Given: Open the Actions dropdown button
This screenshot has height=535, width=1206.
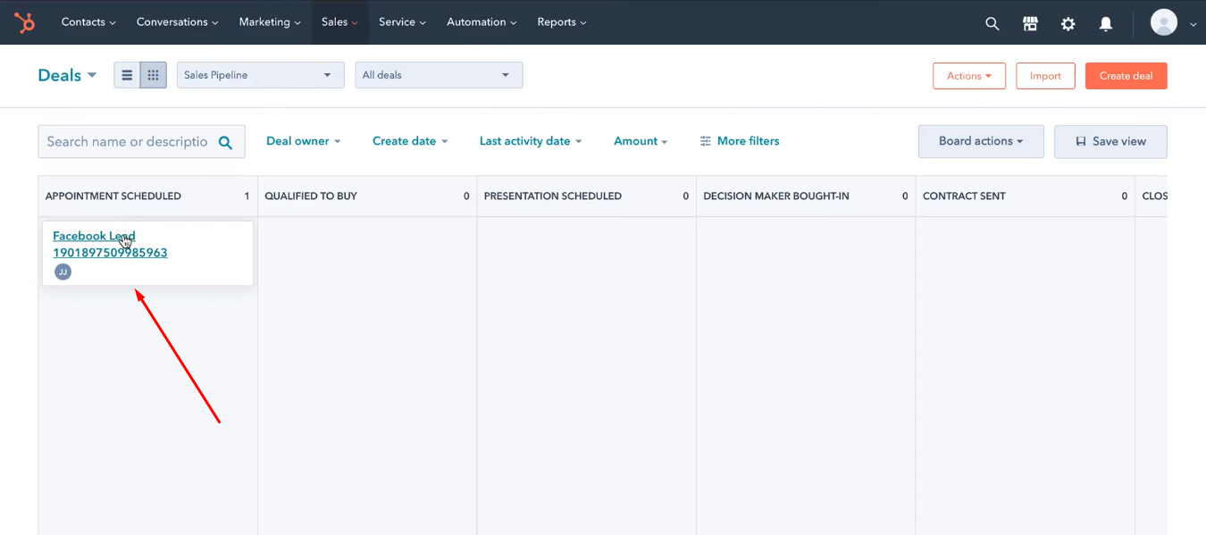Looking at the screenshot, I should point(969,76).
